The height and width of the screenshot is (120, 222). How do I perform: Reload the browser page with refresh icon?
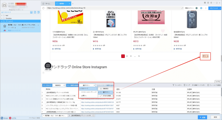coord(43,8)
